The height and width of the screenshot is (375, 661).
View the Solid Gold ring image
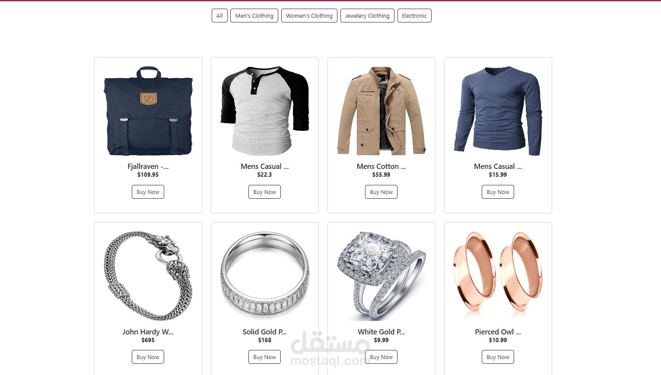click(265, 276)
